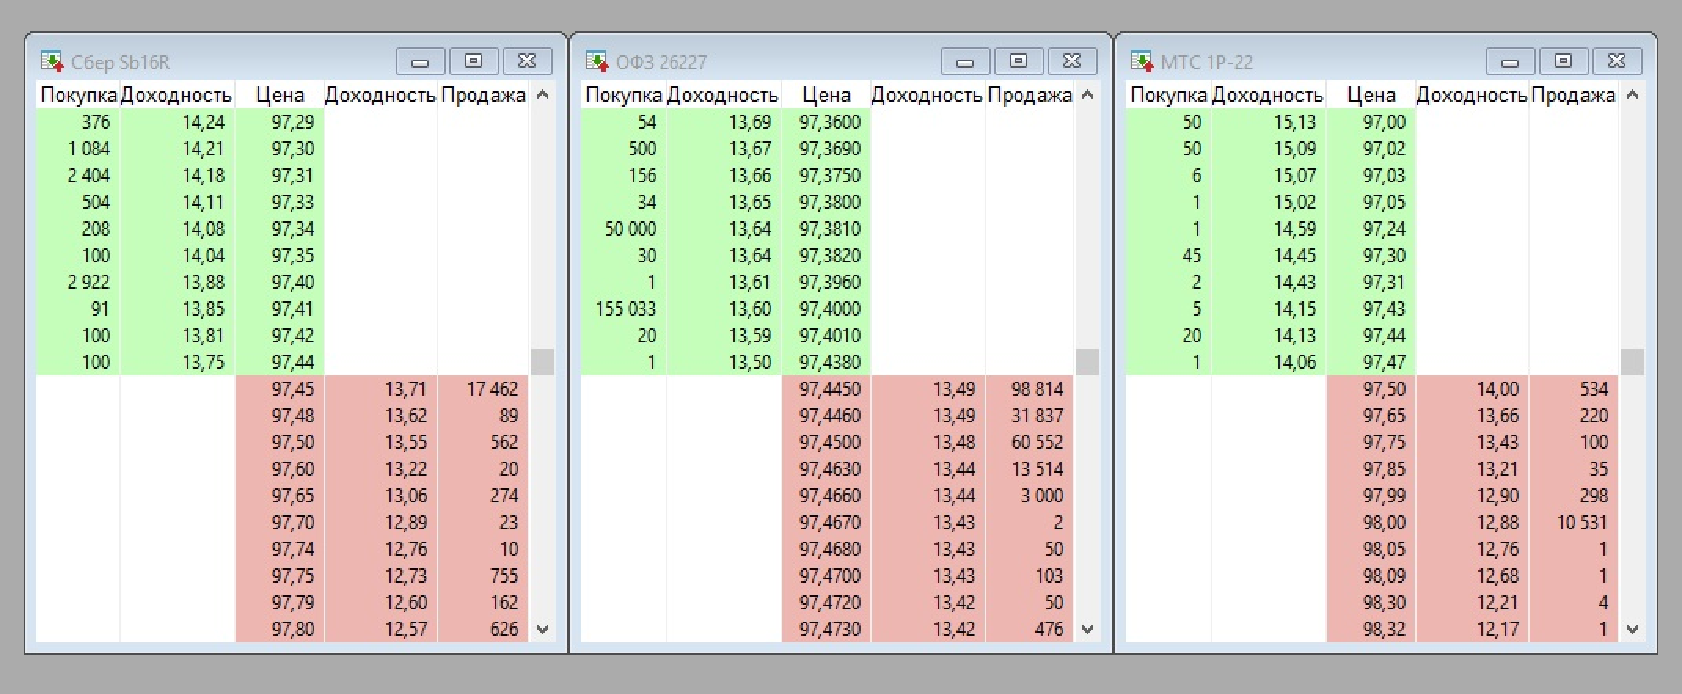Select ask price 97,50 in МТС 1P-22
1682x694 pixels.
tap(1384, 389)
